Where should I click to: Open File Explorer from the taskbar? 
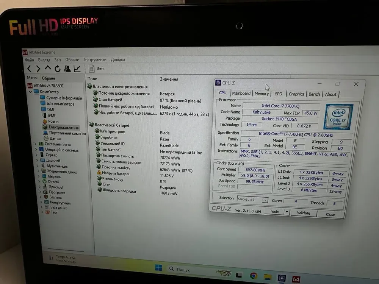click(268, 276)
